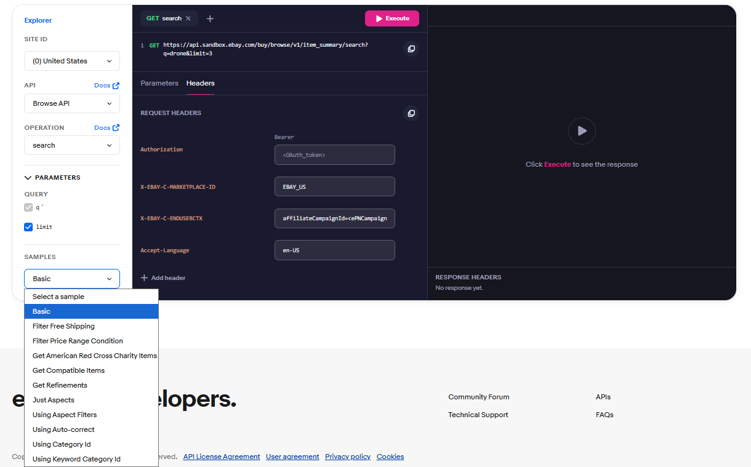Image resolution: width=751 pixels, height=467 pixels.
Task: Copy the request URL with the copy icon
Action: click(x=411, y=49)
